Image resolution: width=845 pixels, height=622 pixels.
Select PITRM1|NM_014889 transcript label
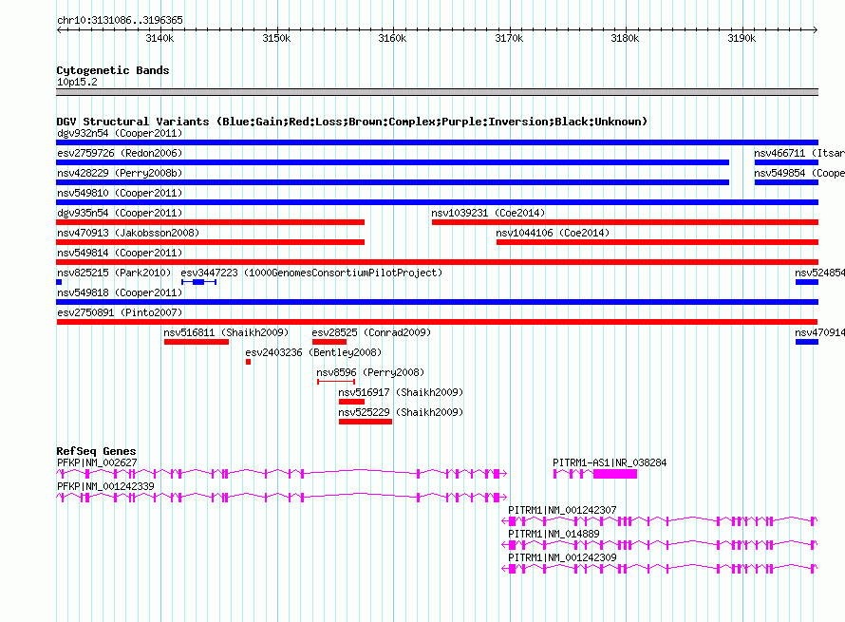pyautogui.click(x=554, y=534)
